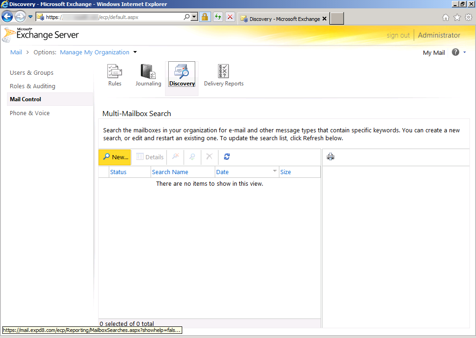Expand the Manage My Organization dropdown

pos(135,52)
